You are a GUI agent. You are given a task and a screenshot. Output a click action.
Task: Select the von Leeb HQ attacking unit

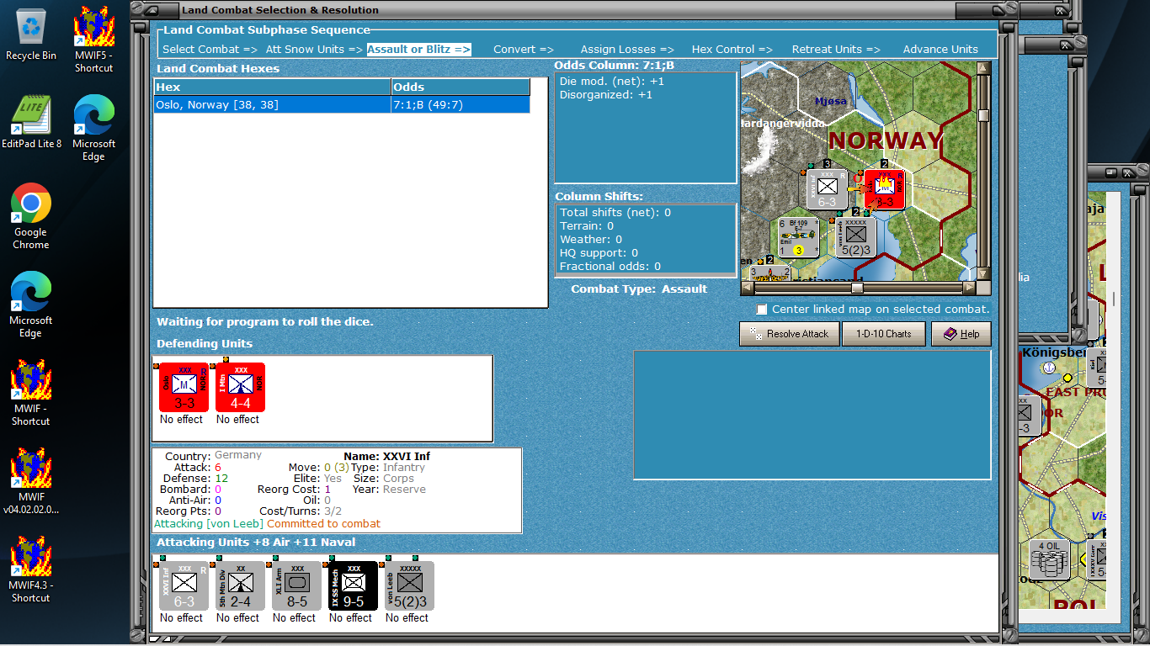click(x=410, y=586)
